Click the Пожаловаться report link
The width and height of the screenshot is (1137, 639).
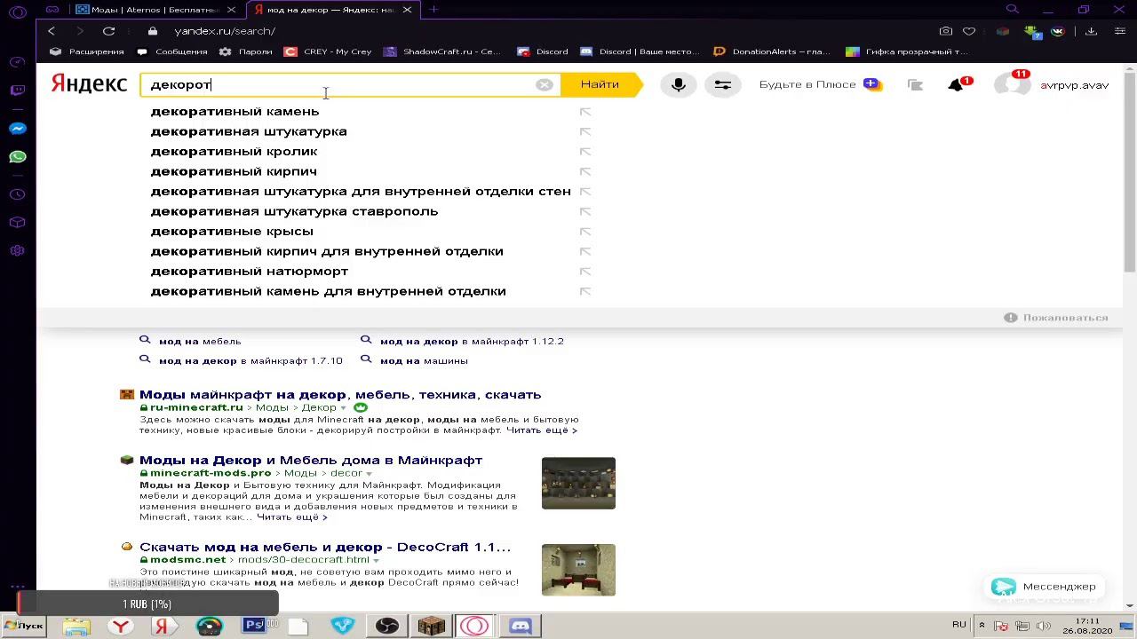click(1056, 318)
